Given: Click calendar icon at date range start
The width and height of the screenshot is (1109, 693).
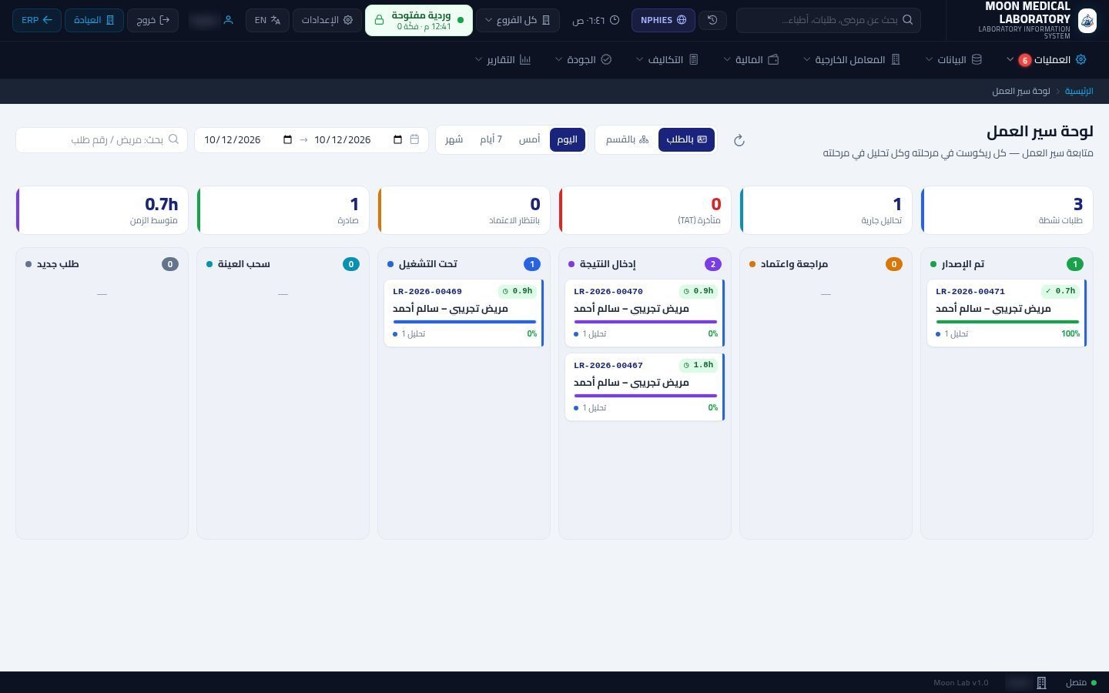Looking at the screenshot, I should 414,139.
